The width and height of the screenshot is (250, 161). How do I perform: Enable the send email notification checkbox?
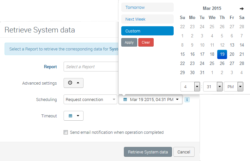click(66, 132)
